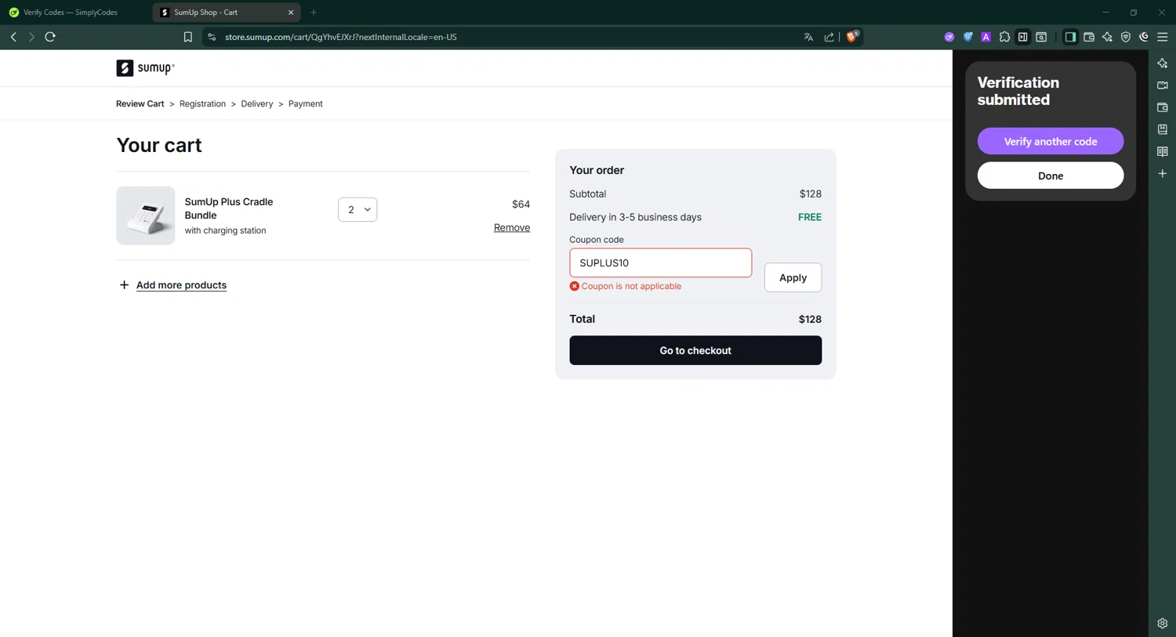Image resolution: width=1176 pixels, height=637 pixels.
Task: Open Brave VPN shield icon
Action: pos(1126,37)
